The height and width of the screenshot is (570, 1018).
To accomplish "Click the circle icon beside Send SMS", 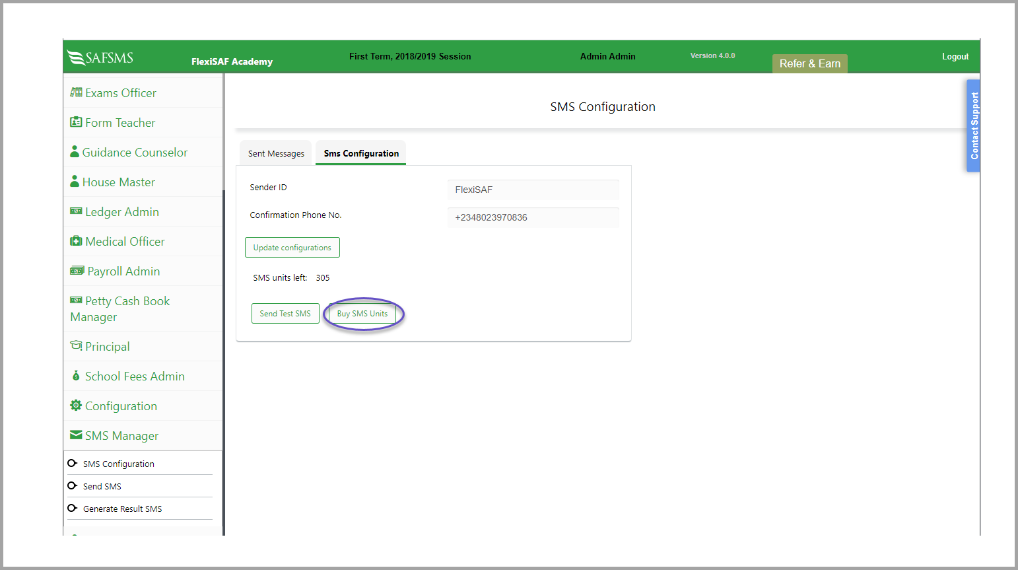I will [72, 485].
